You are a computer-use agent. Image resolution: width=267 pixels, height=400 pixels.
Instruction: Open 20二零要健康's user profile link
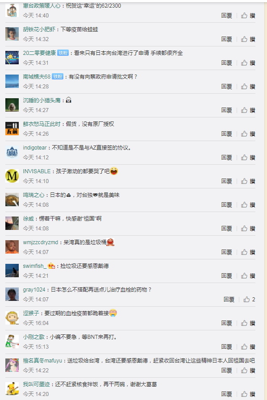[39, 53]
